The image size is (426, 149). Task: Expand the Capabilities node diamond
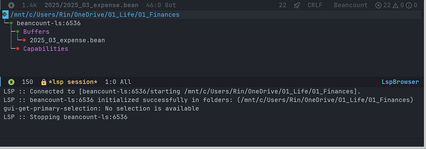click(x=18, y=49)
